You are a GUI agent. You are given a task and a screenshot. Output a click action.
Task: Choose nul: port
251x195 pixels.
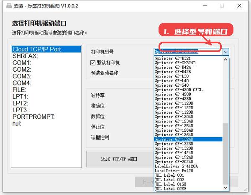tap(46, 123)
